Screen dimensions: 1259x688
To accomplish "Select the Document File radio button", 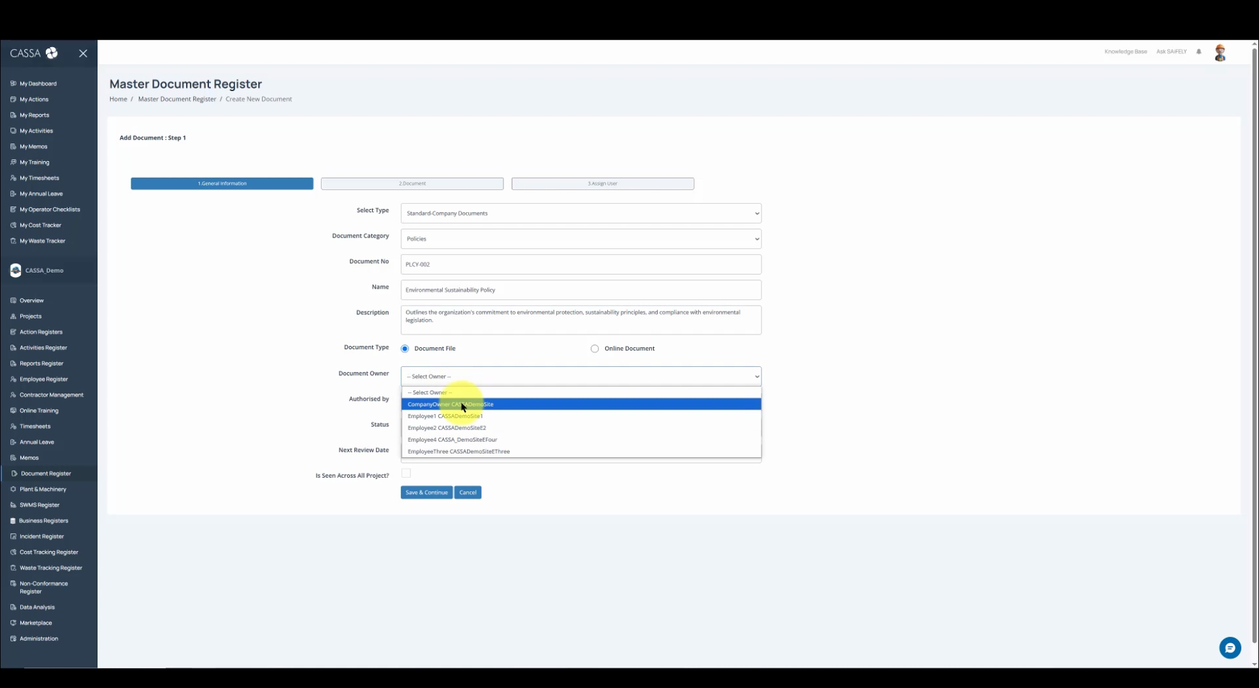I will pos(405,348).
